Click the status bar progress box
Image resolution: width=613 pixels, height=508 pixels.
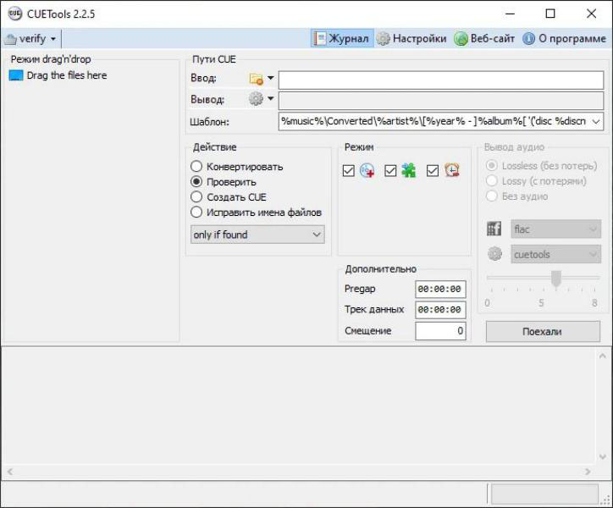click(x=544, y=494)
